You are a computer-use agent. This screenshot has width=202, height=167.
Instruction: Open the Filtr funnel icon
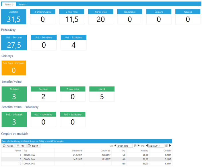coord(18,146)
